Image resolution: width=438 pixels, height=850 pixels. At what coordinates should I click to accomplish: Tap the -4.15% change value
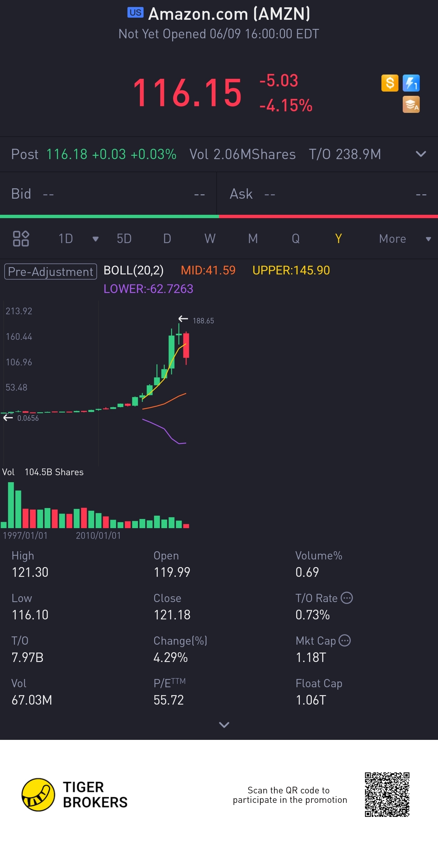pos(286,106)
